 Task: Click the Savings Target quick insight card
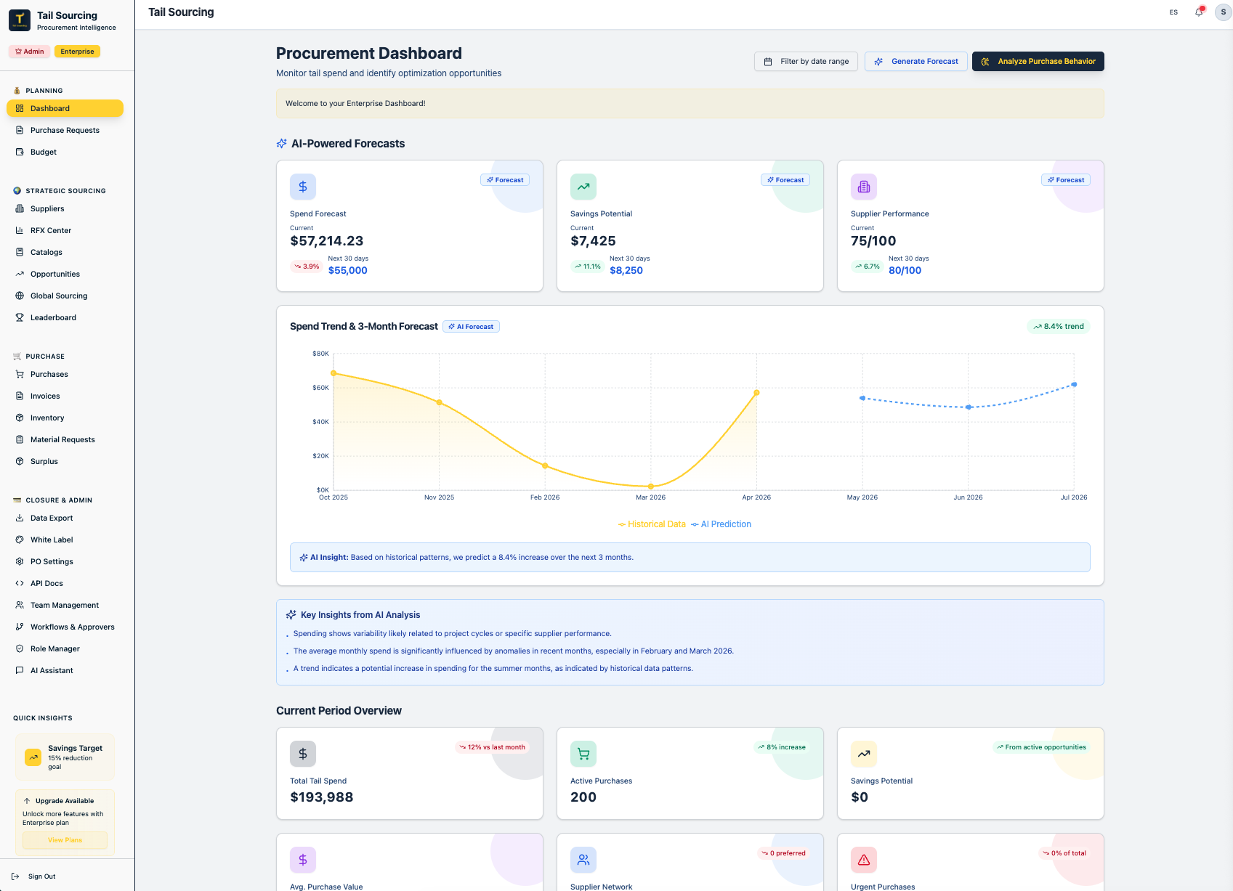point(65,757)
